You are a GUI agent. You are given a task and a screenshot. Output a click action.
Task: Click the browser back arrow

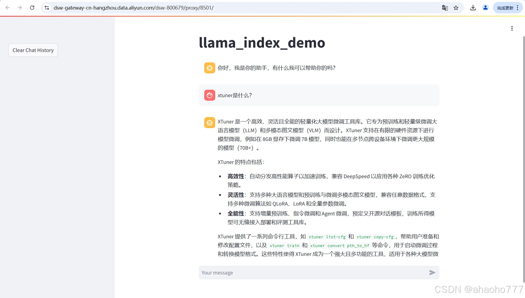click(8, 8)
